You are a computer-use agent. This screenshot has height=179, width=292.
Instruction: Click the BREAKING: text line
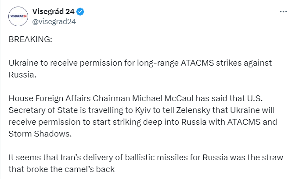point(30,39)
